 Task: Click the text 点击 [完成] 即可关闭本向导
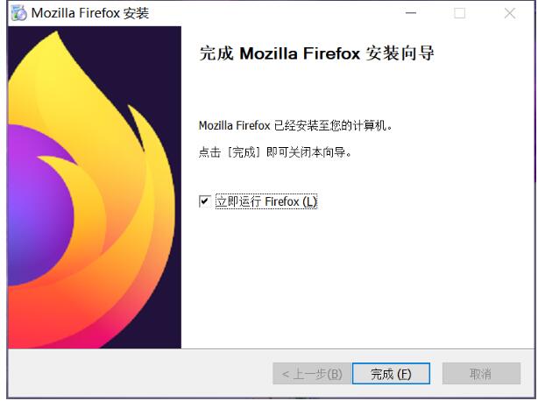coord(275,151)
